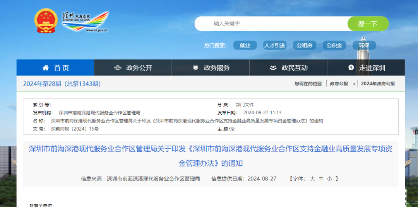Set font size to 小
Image resolution: width=418 pixels, height=207 pixels.
330,179
